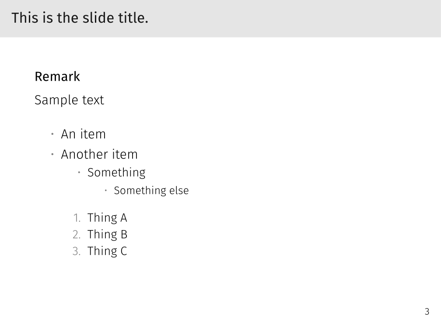Image resolution: width=441 pixels, height=330 pixels.
Task: Click 'Thing C' in numbered list
Action: [107, 251]
